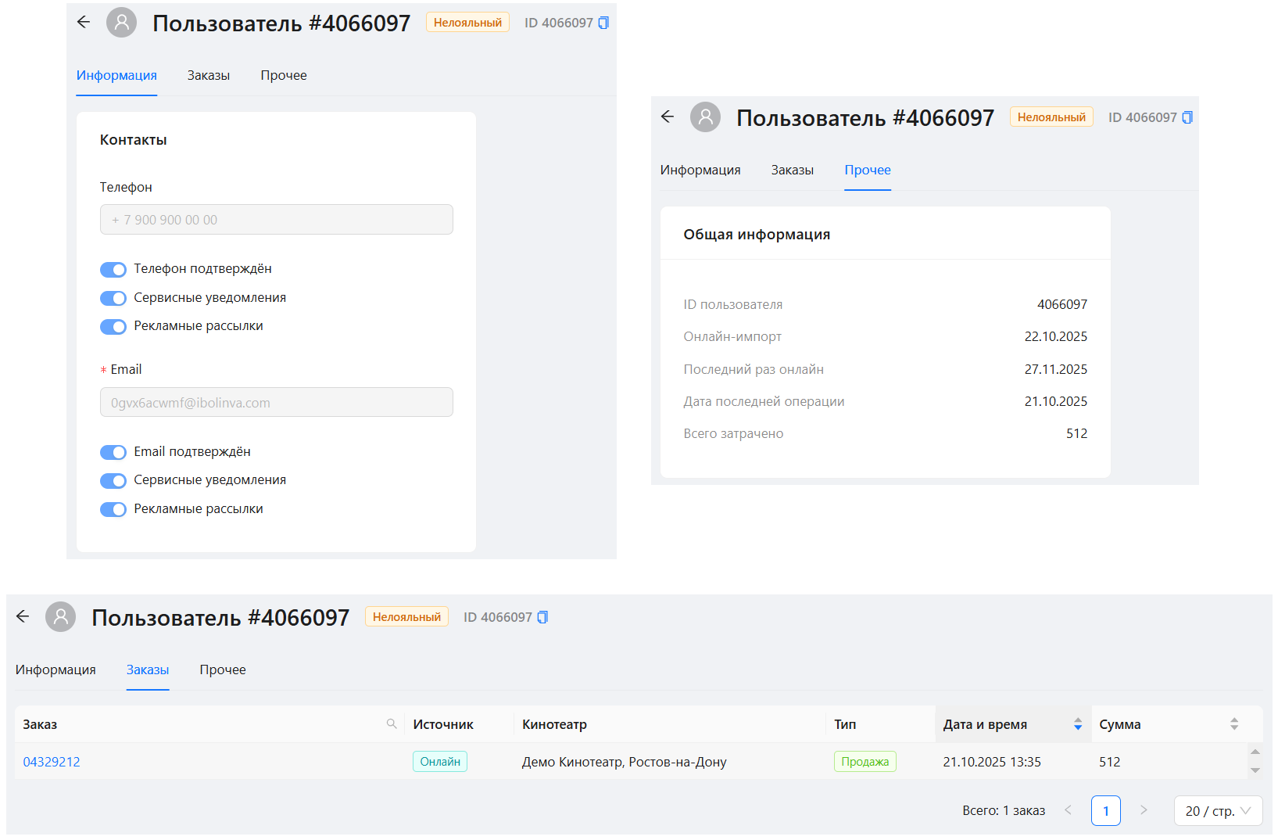1278x840 pixels.
Task: Open order 04329212 link
Action: [x=52, y=762]
